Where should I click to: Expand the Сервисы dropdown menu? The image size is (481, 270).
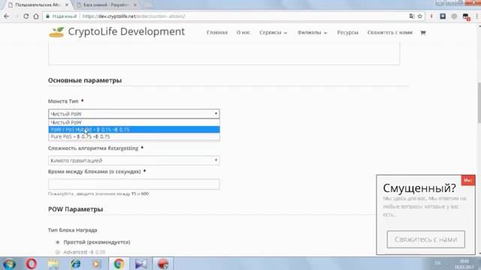click(x=273, y=32)
